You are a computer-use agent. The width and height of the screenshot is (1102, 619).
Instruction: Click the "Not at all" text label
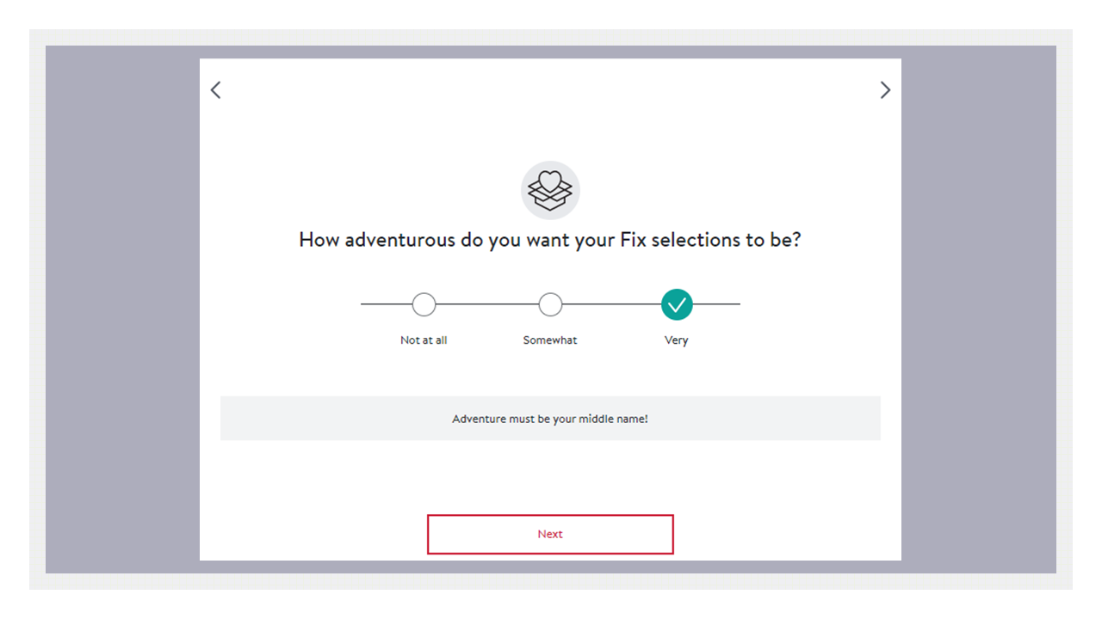[x=424, y=340]
